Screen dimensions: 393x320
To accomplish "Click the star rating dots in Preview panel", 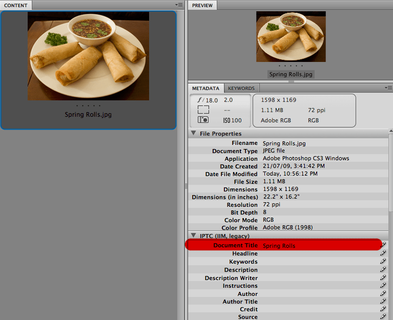I will tap(291, 66).
